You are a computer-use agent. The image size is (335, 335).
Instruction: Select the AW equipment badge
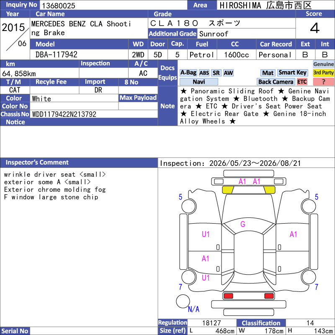click(x=228, y=73)
